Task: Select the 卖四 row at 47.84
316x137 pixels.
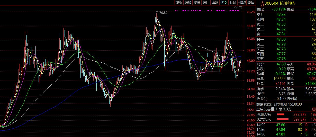Action: (x=286, y=19)
